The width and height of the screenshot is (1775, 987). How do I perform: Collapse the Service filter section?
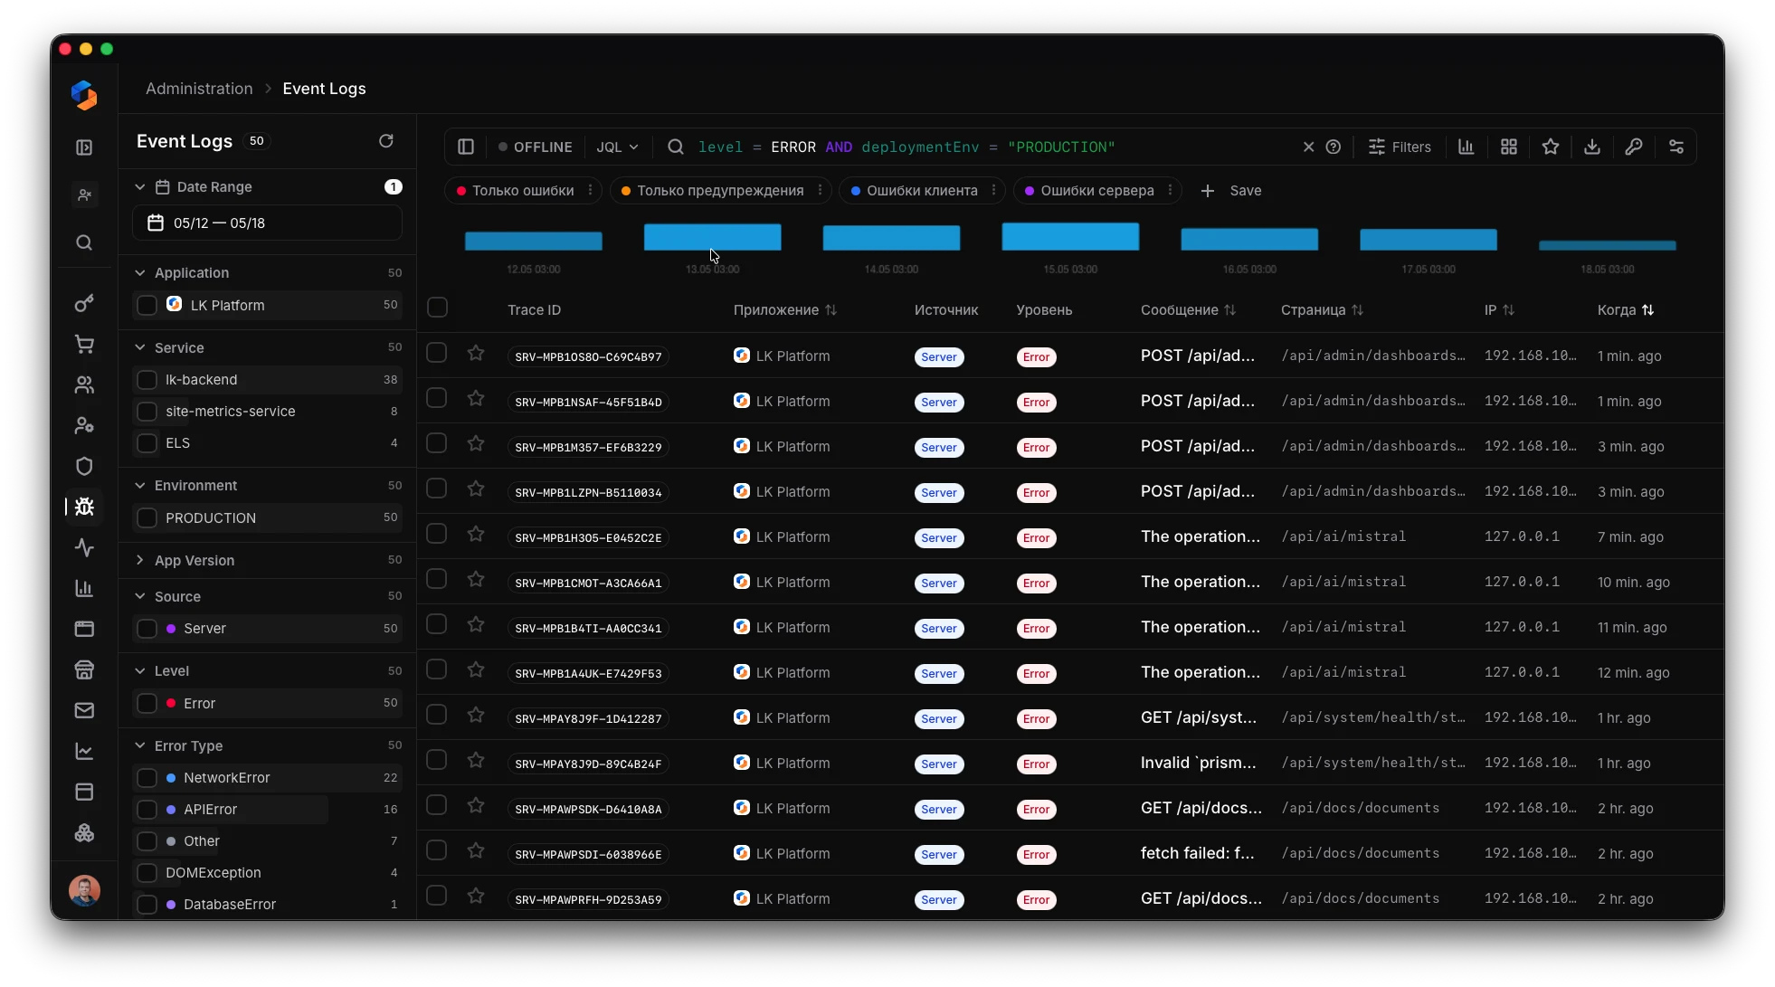[140, 348]
